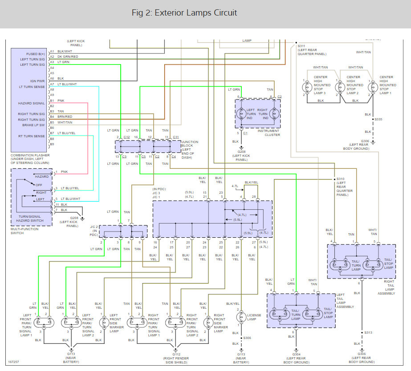Click the ground symbol beside S335's G306 label

click(373, 143)
